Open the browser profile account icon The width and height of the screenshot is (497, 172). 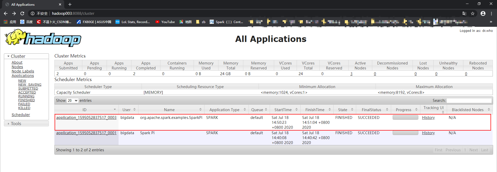(483, 13)
